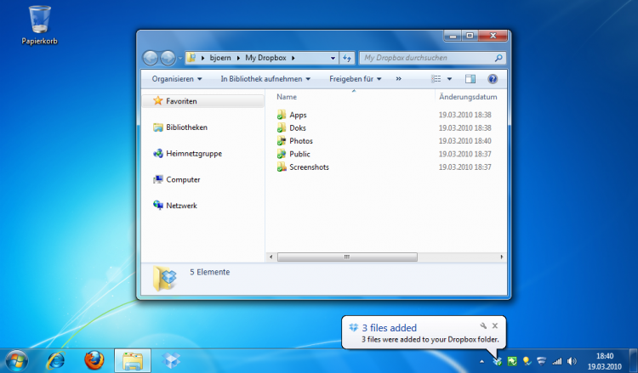Viewport: 638px width, 373px height.
Task: Open notification settings wrench icon
Action: (x=483, y=326)
